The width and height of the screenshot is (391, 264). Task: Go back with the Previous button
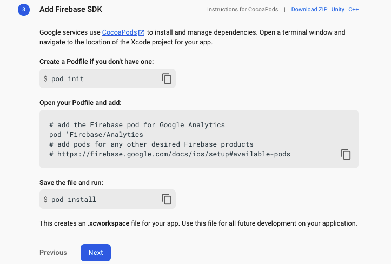pos(53,253)
